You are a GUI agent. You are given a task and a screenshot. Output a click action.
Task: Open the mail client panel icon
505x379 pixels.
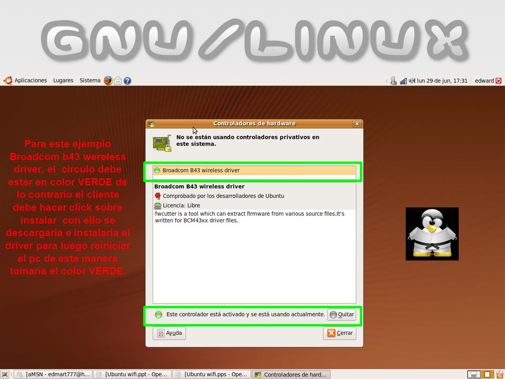[x=118, y=80]
